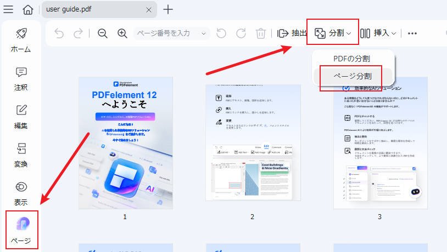
Task: Open 表示 view sidebar tool
Action: pos(21,194)
